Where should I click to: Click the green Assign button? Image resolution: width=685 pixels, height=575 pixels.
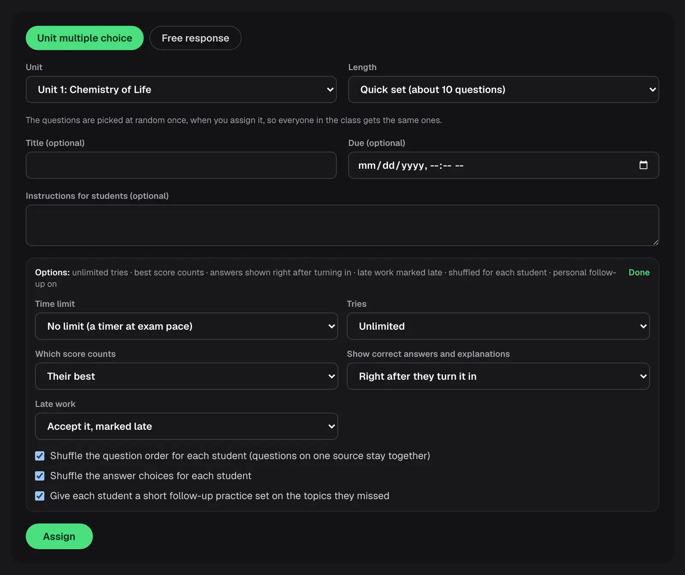[x=59, y=536]
